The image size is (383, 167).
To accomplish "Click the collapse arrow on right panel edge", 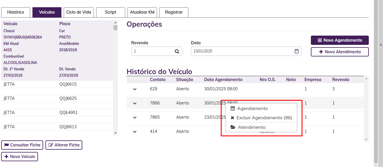I will click(x=381, y=45).
